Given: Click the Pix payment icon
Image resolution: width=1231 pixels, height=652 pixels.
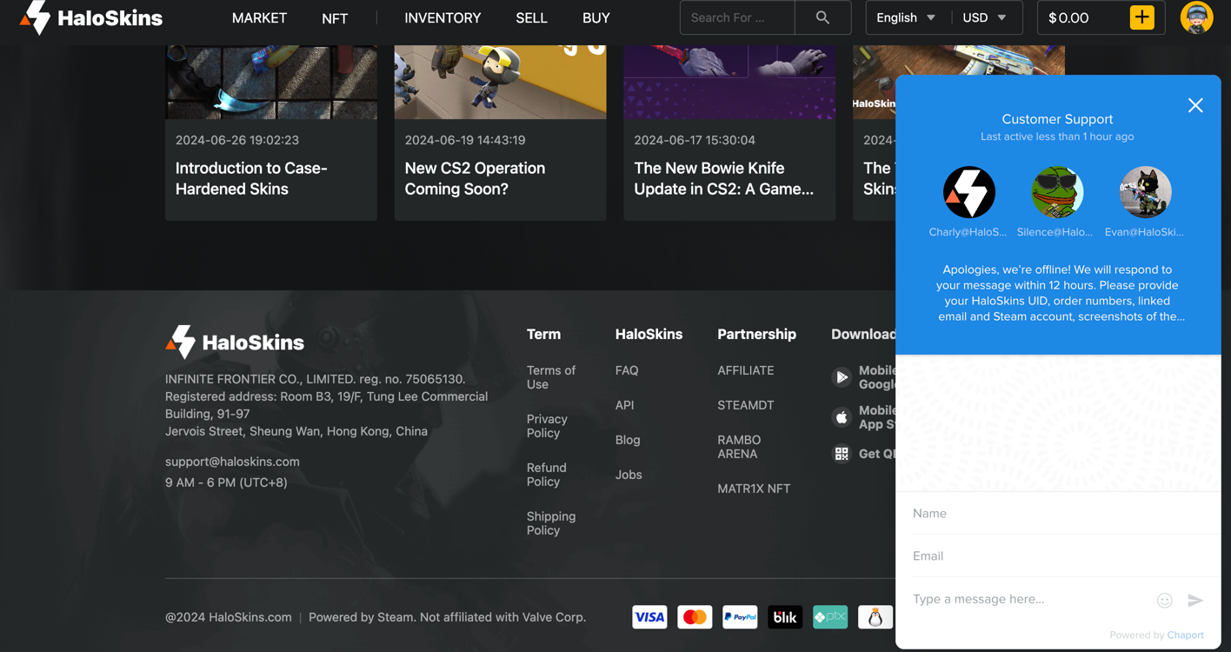Looking at the screenshot, I should [x=830, y=617].
